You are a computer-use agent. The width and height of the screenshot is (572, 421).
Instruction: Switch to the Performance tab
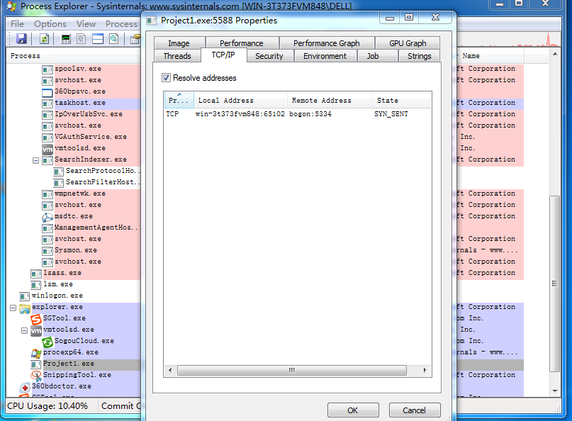click(x=242, y=43)
